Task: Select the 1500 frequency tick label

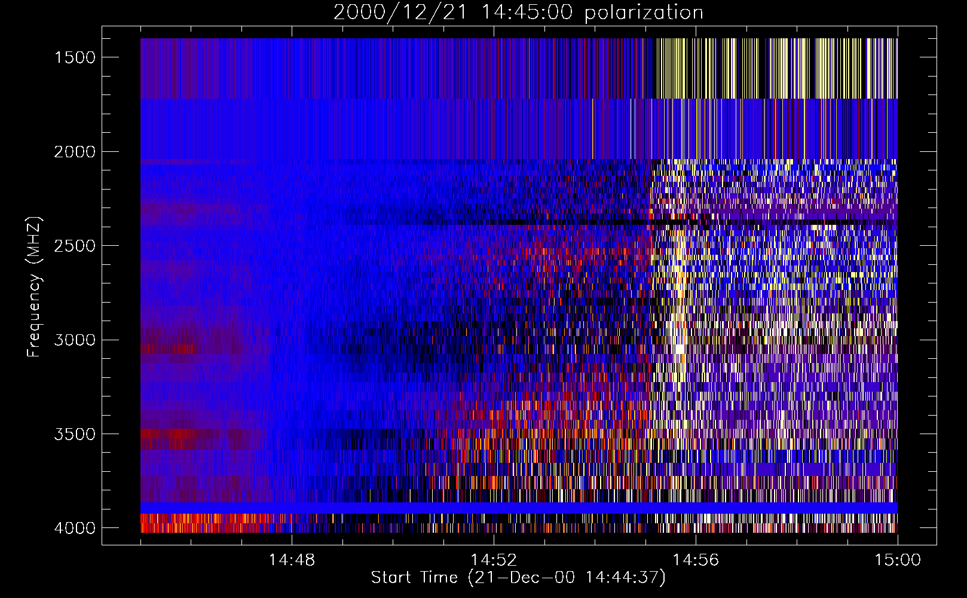Action: click(x=75, y=57)
